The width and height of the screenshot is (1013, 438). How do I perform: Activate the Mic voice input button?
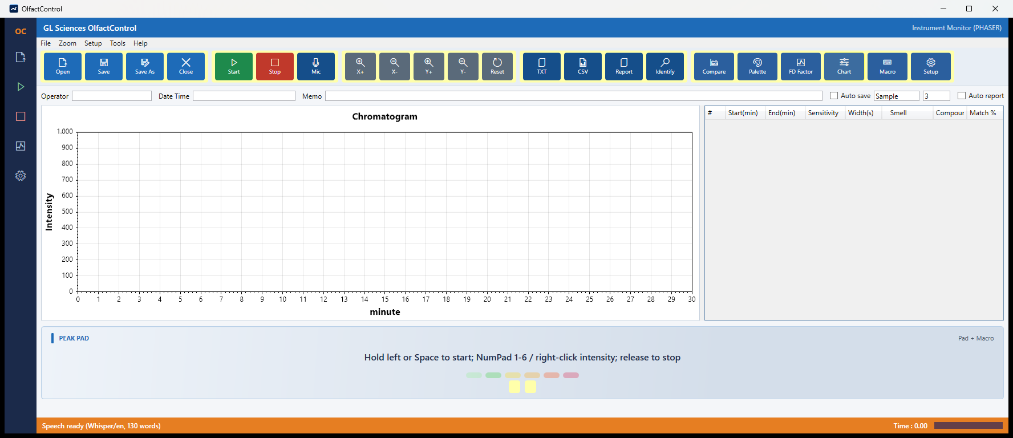pos(316,66)
